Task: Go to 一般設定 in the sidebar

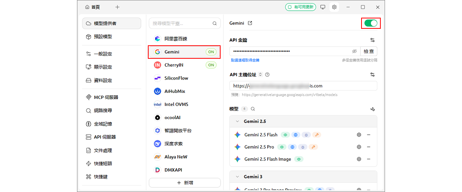Action: [112, 54]
